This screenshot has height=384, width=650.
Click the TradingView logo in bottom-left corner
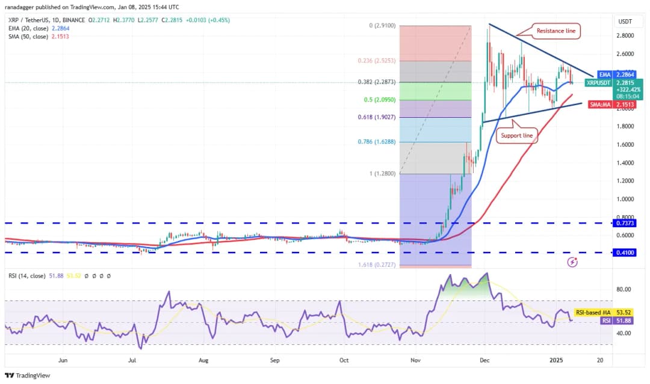(x=28, y=376)
